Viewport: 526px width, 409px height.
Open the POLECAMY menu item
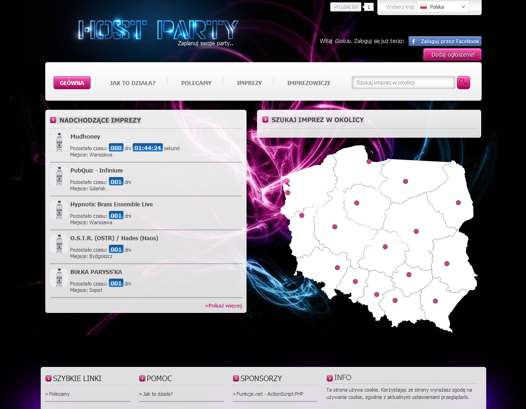pos(196,83)
